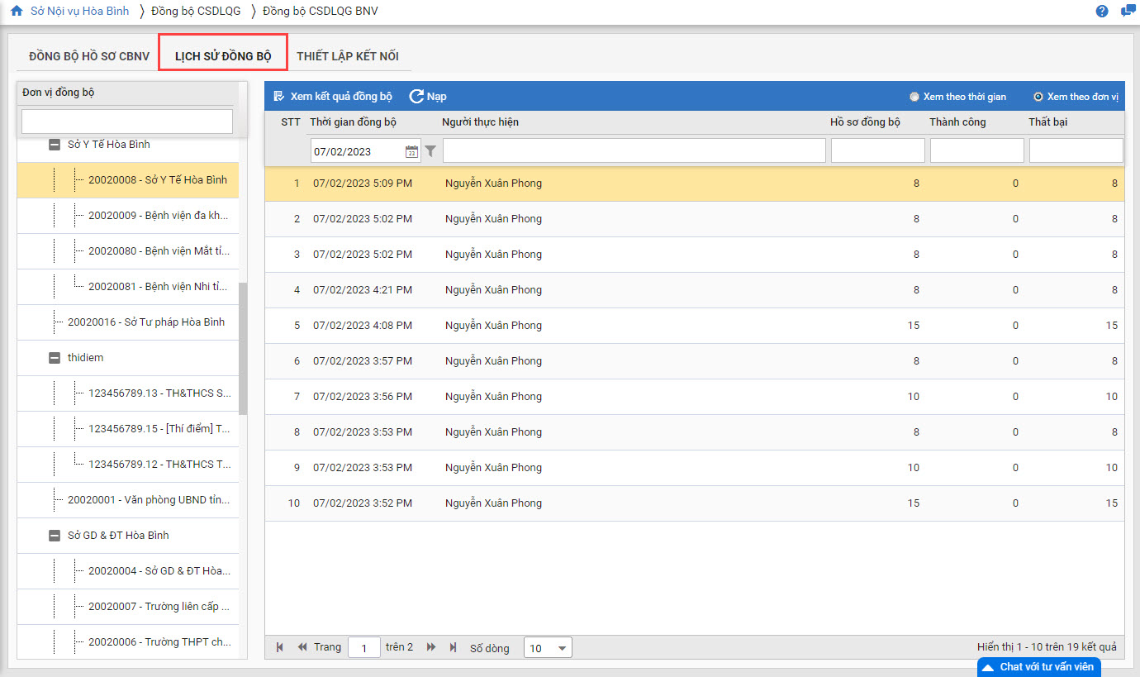Image resolution: width=1140 pixels, height=677 pixels.
Task: Click the 'Nạp' reload button
Action: pyautogui.click(x=428, y=97)
